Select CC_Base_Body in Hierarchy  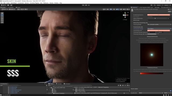[12, 87]
